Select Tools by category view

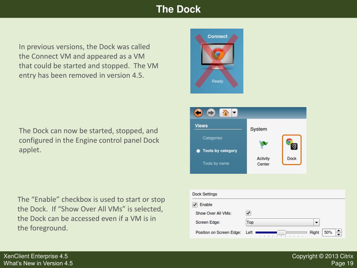[x=220, y=151]
